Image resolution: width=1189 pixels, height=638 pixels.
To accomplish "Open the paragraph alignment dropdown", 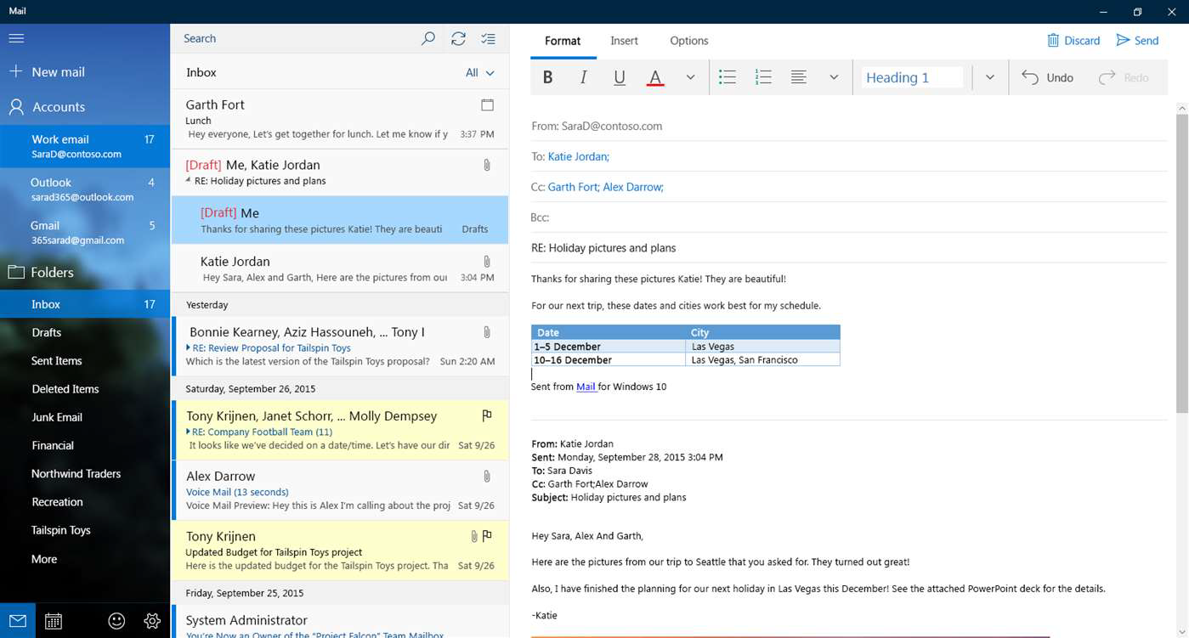I will pyautogui.click(x=834, y=76).
